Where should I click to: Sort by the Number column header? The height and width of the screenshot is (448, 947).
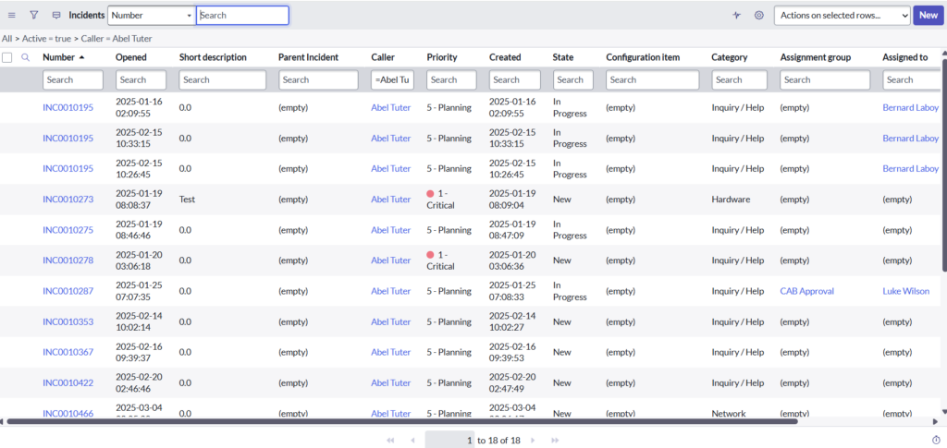[x=58, y=57]
